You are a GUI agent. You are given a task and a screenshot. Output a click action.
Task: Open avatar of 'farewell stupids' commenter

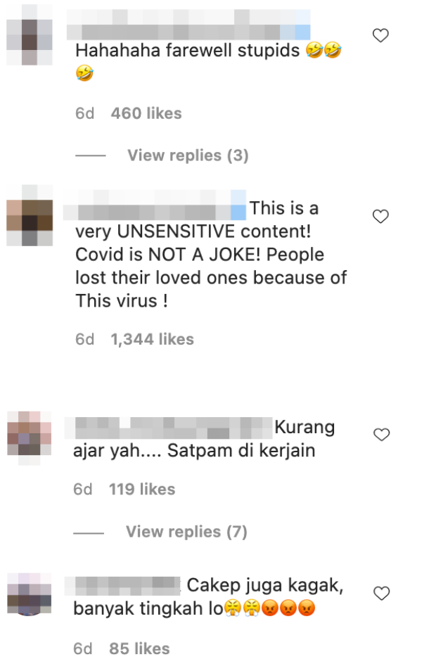[x=30, y=35]
